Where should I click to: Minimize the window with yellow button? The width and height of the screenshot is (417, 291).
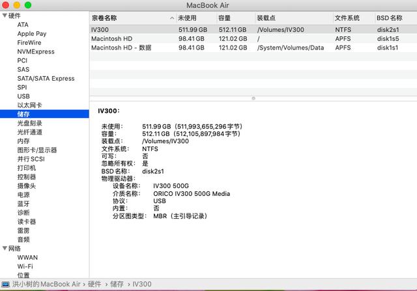coord(17,5)
